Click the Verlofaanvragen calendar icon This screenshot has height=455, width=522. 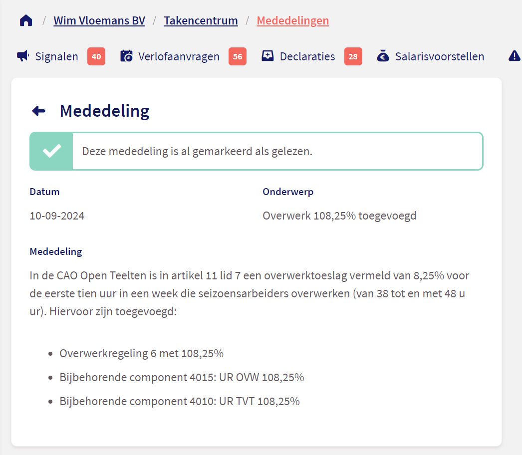[x=127, y=56]
